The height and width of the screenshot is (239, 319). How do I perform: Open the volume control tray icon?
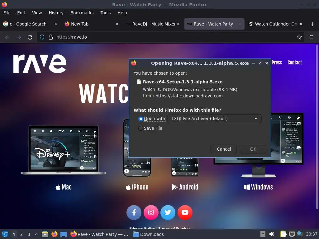tap(272, 234)
